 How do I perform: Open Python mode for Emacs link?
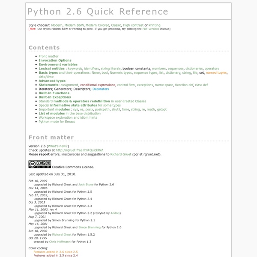click(57, 122)
